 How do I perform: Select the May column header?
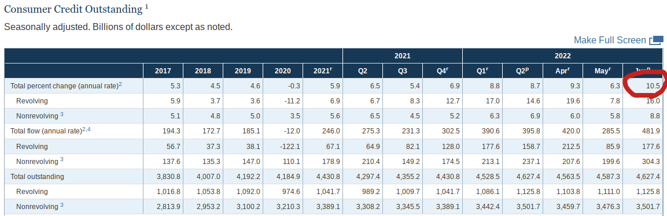[602, 71]
